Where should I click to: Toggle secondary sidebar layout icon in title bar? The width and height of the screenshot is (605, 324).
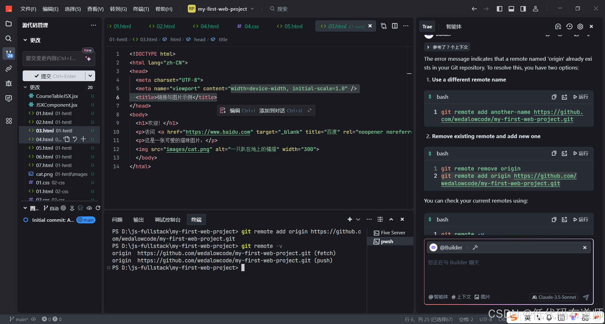523,9
